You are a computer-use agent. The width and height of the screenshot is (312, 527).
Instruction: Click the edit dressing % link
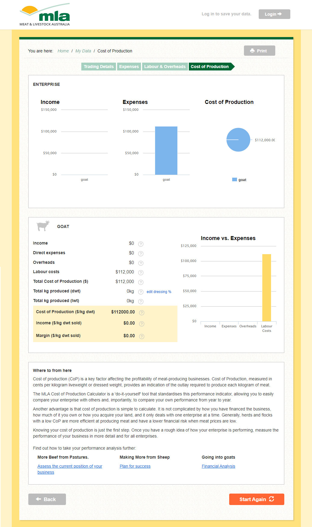click(159, 292)
